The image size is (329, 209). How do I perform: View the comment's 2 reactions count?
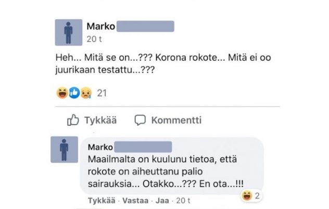(x=257, y=196)
